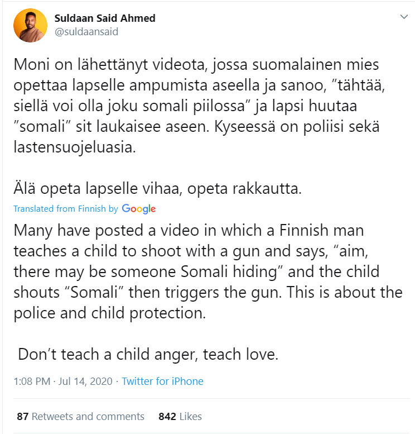Viewport: 415px width, 434px height.
Task: Open the Suldaan Said Ahmed display name
Action: (x=105, y=18)
